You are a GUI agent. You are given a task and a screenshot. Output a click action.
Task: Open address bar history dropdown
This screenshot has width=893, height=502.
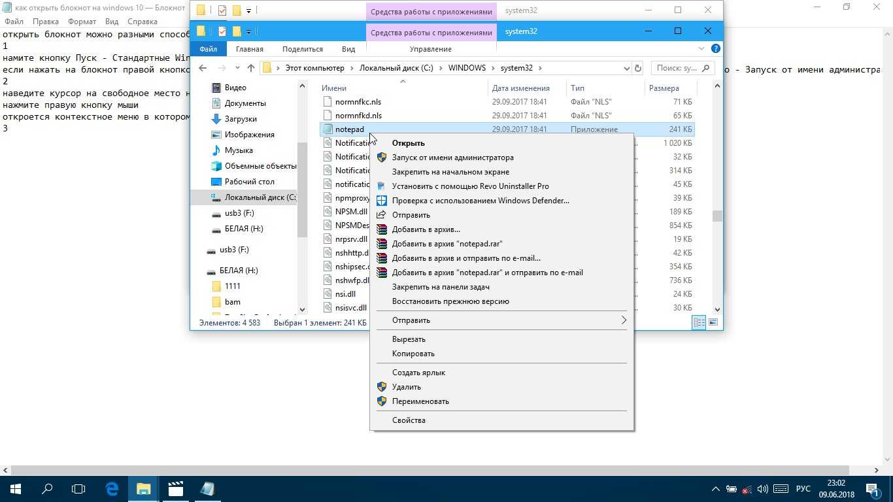tap(626, 68)
